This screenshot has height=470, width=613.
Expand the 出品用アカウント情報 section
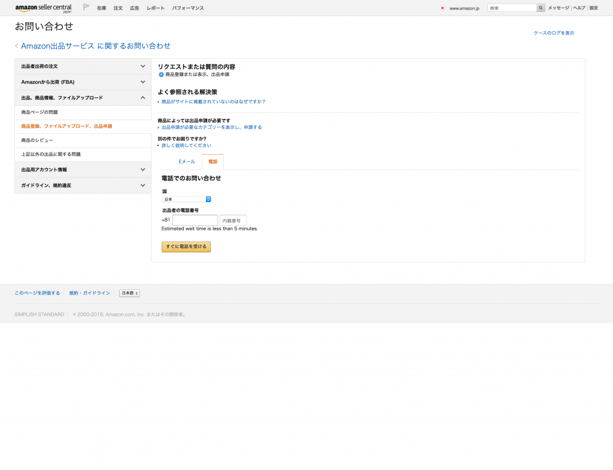pyautogui.click(x=83, y=170)
